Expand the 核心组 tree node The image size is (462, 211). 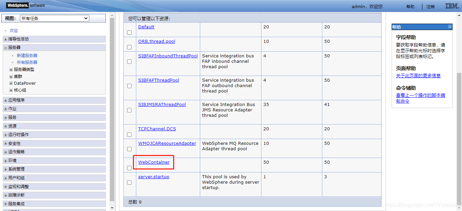coord(11,90)
